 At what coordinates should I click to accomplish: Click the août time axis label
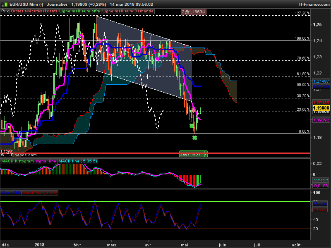[296, 245]
